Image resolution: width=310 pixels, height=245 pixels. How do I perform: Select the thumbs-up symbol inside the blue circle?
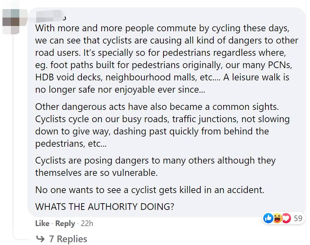(x=267, y=218)
